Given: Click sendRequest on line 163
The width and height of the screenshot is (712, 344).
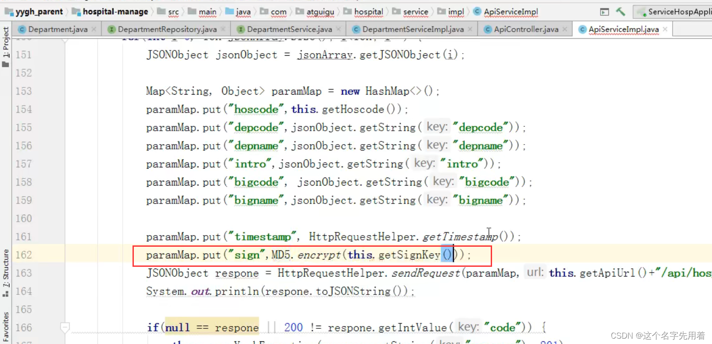Looking at the screenshot, I should [x=426, y=273].
